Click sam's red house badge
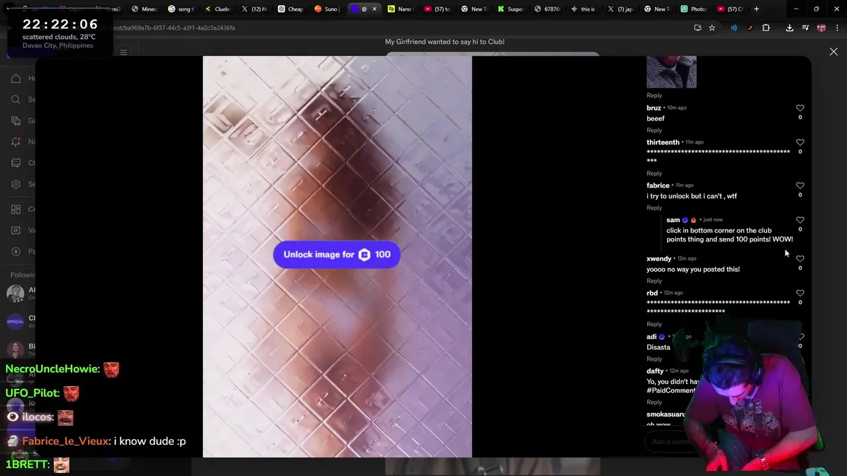 [x=693, y=220]
